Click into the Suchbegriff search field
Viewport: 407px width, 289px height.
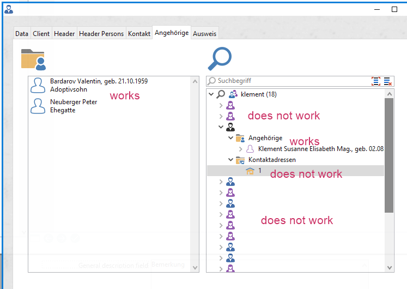pyautogui.click(x=289, y=81)
